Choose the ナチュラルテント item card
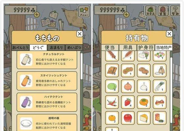Screen dimensions: 184x131 click(47, 60)
